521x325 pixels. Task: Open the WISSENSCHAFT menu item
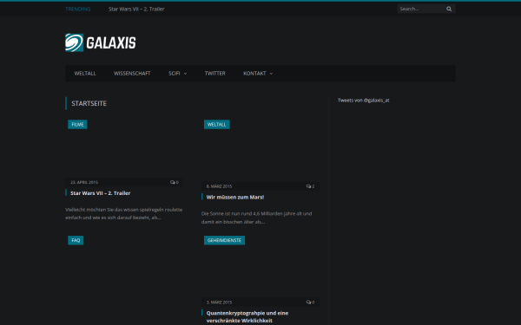coord(132,74)
